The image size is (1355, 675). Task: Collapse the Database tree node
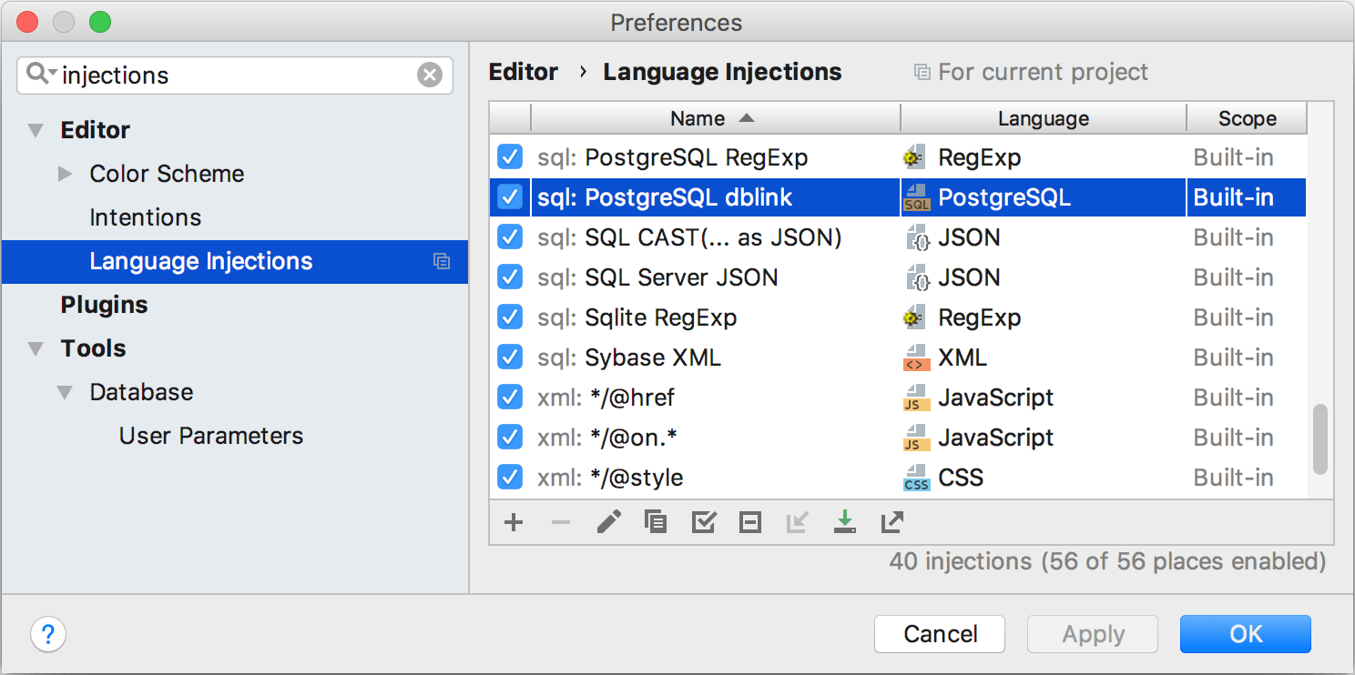click(65, 391)
